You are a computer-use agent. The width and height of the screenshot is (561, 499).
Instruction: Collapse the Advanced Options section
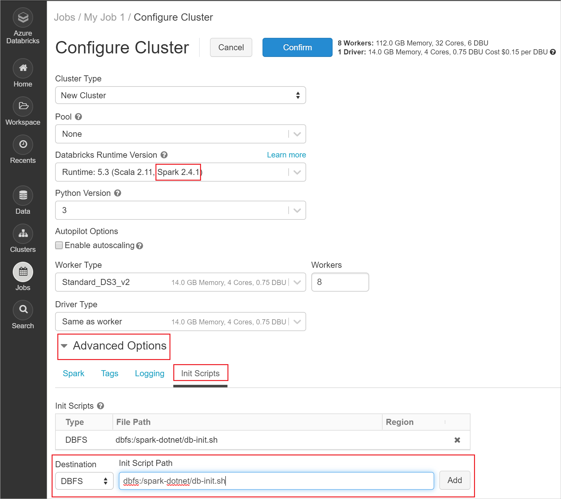(65, 346)
